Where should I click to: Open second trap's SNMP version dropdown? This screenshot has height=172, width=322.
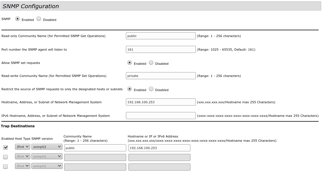pyautogui.click(x=47, y=156)
